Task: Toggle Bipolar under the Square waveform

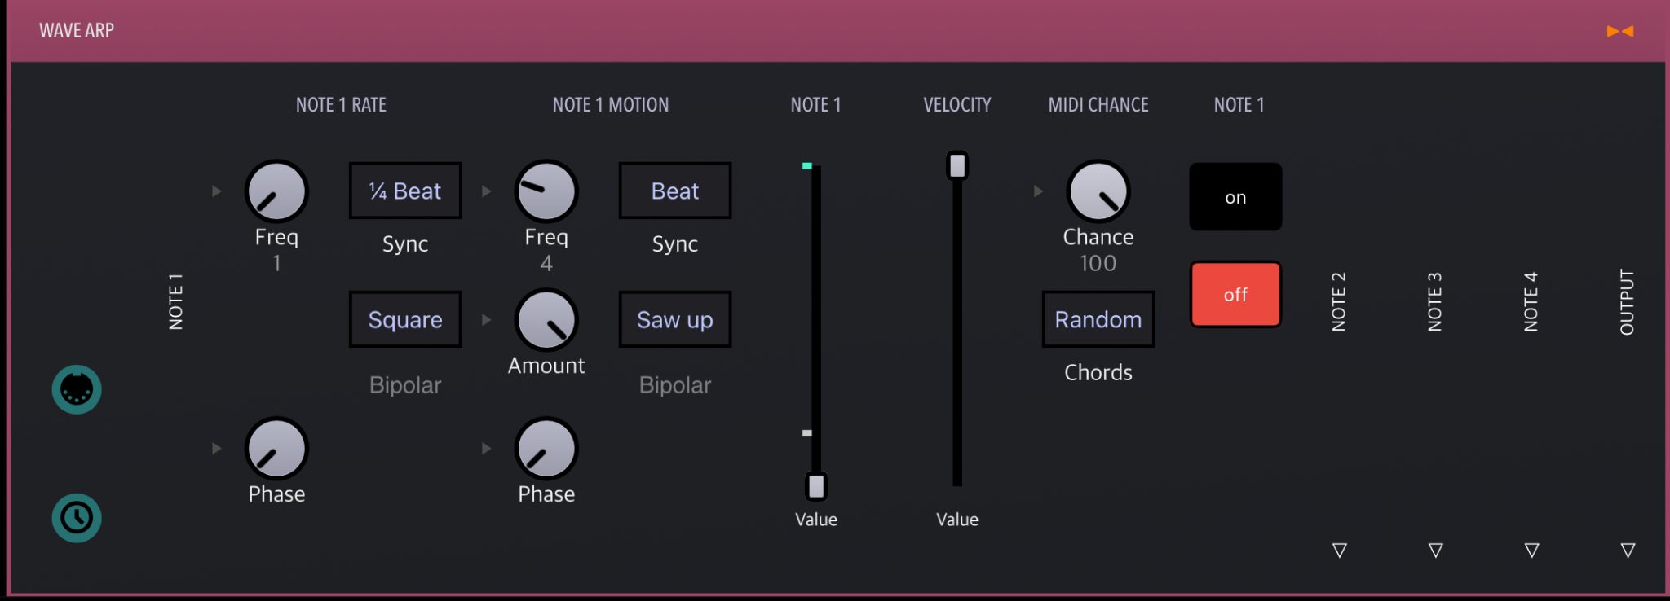Action: (405, 385)
